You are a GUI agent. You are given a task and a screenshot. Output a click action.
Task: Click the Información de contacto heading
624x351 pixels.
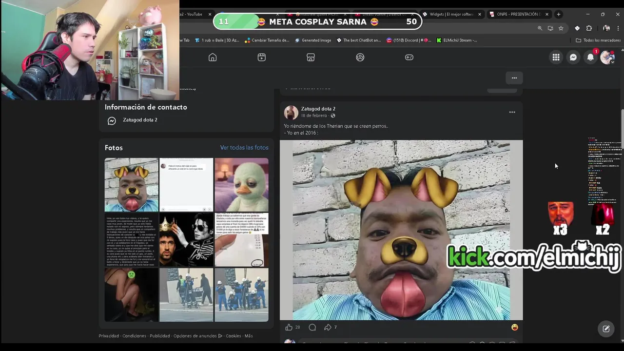pos(146,107)
